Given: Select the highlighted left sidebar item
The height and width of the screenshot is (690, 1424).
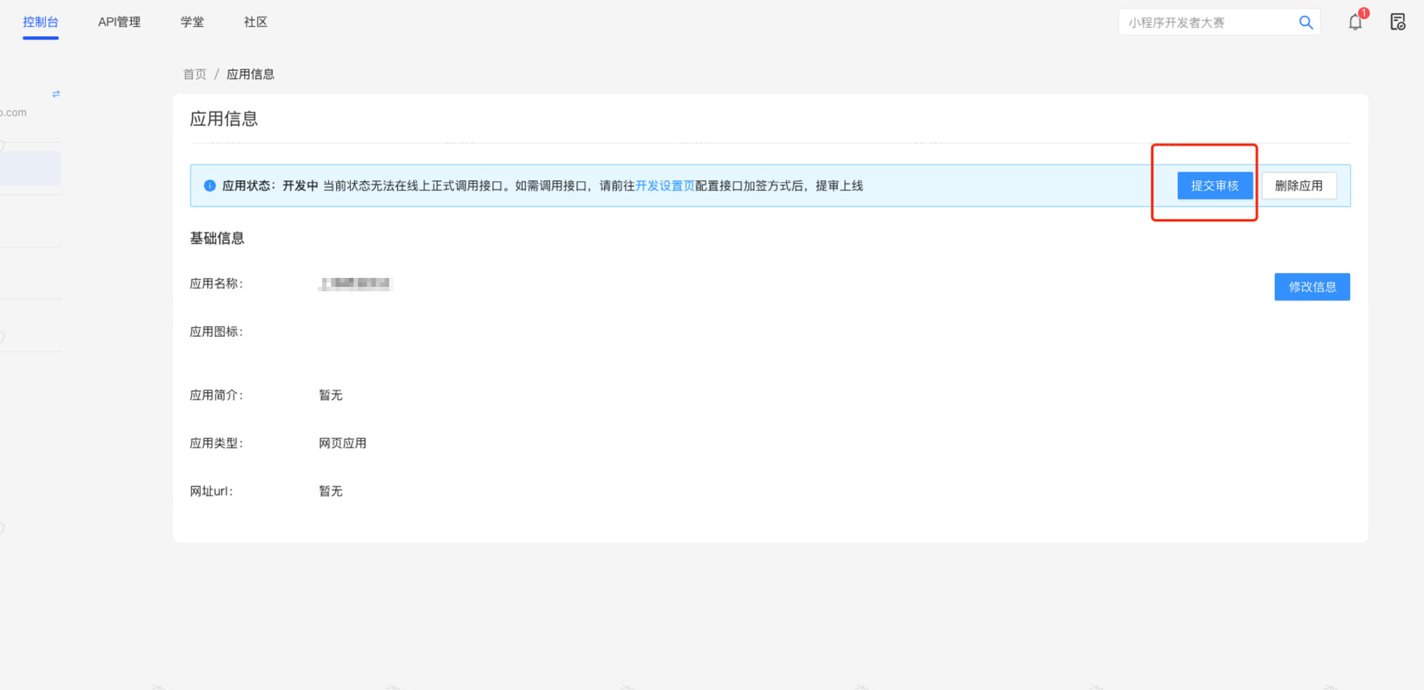Looking at the screenshot, I should [x=30, y=169].
